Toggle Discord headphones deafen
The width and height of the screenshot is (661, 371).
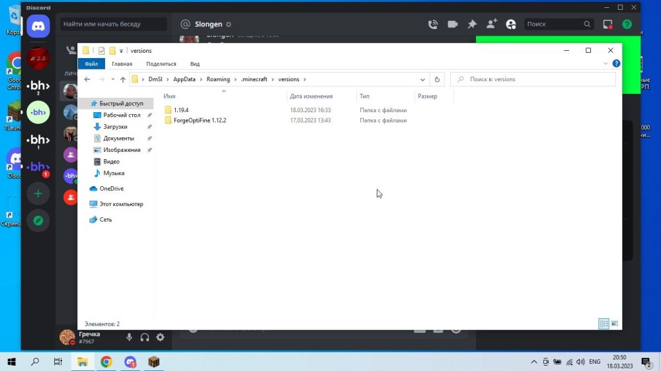pos(145,337)
